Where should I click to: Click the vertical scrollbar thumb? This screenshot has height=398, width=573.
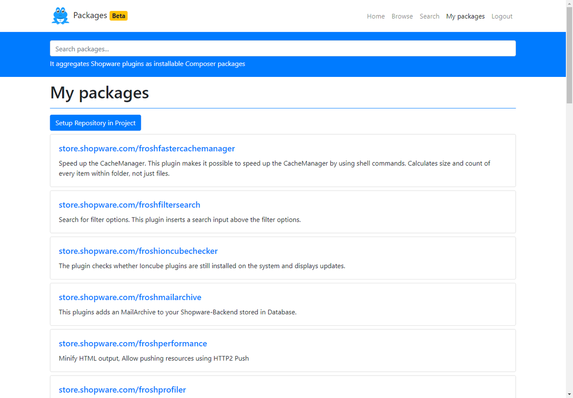click(x=569, y=55)
